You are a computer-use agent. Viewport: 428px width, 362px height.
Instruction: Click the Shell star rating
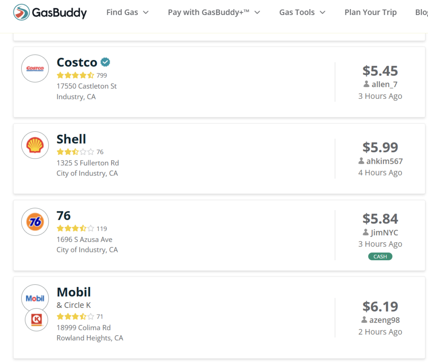click(75, 152)
